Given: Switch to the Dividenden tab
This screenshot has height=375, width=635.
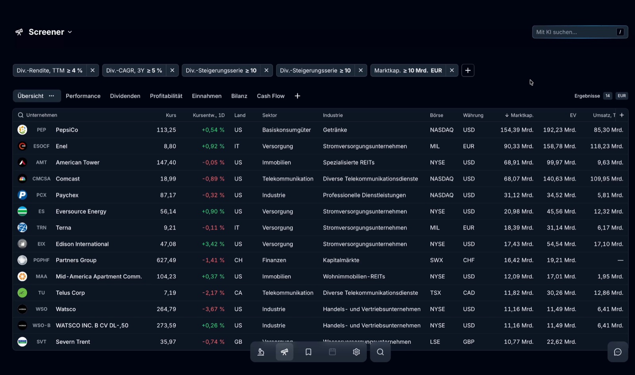Looking at the screenshot, I should (125, 96).
